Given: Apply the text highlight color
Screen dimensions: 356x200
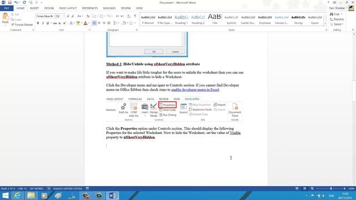Looking at the screenshot, I should (78, 23).
